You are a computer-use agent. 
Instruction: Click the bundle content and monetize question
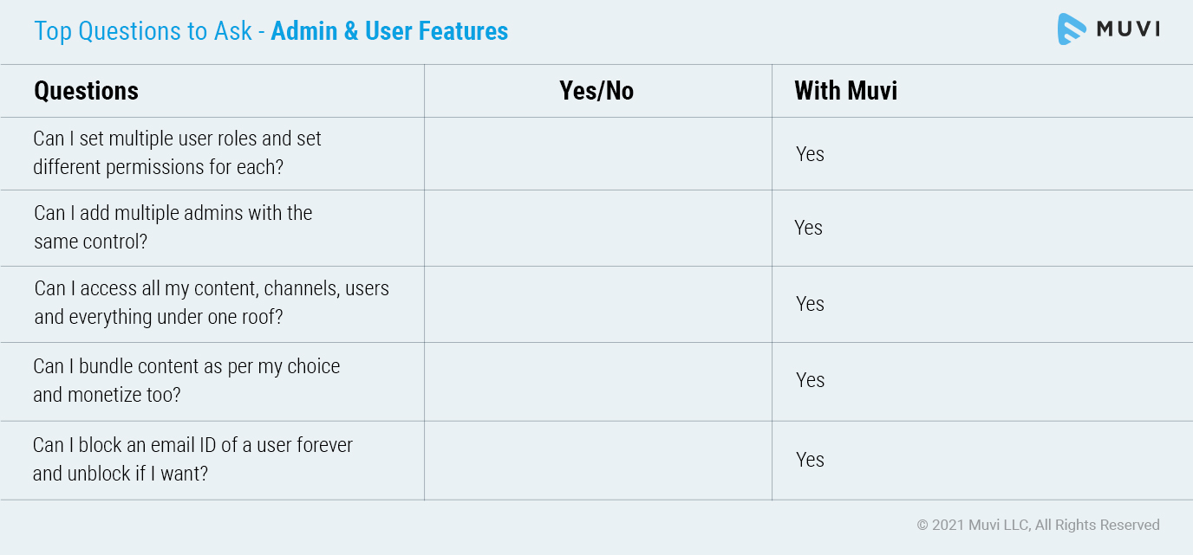186,380
